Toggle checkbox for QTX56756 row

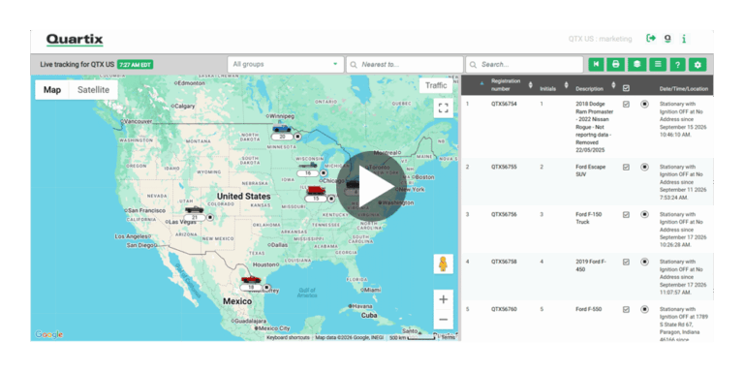626,214
